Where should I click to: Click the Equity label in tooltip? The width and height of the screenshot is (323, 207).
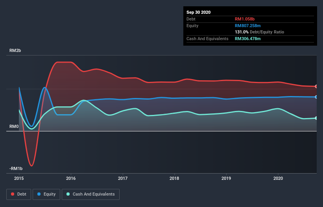(x=192, y=26)
